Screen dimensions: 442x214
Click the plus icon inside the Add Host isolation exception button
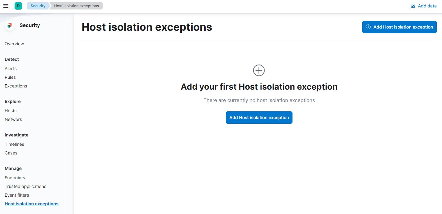click(368, 27)
